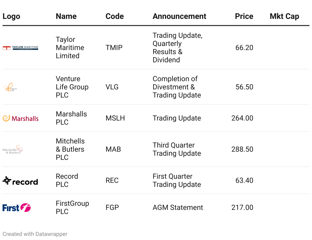Click the Code column header
This screenshot has width=312, height=240.
tap(115, 16)
